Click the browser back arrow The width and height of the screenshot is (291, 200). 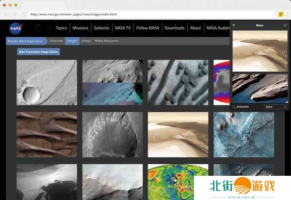tap(6, 15)
